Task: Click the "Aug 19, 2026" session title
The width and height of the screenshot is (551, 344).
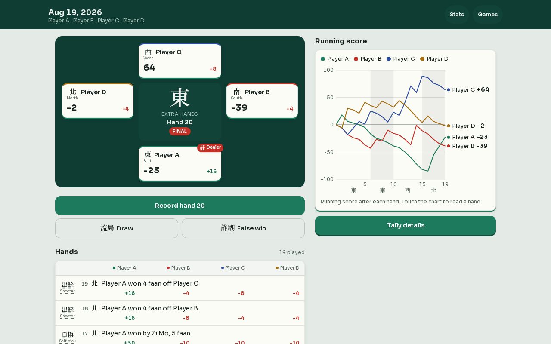Action: [x=75, y=12]
